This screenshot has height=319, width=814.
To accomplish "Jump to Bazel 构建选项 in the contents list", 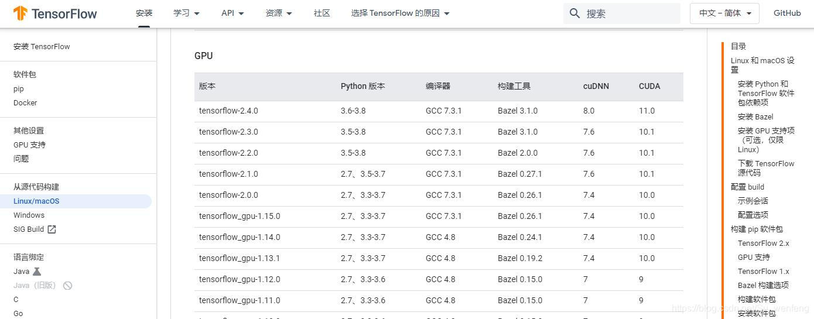I will 763,286.
